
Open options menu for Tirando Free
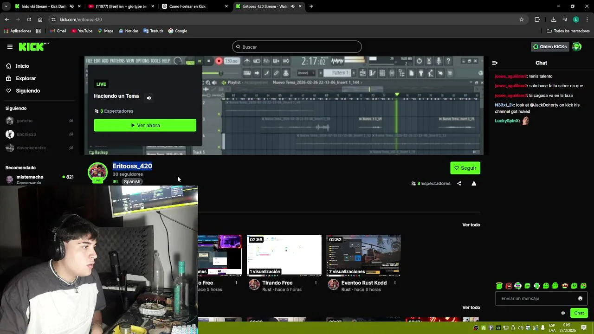click(316, 283)
